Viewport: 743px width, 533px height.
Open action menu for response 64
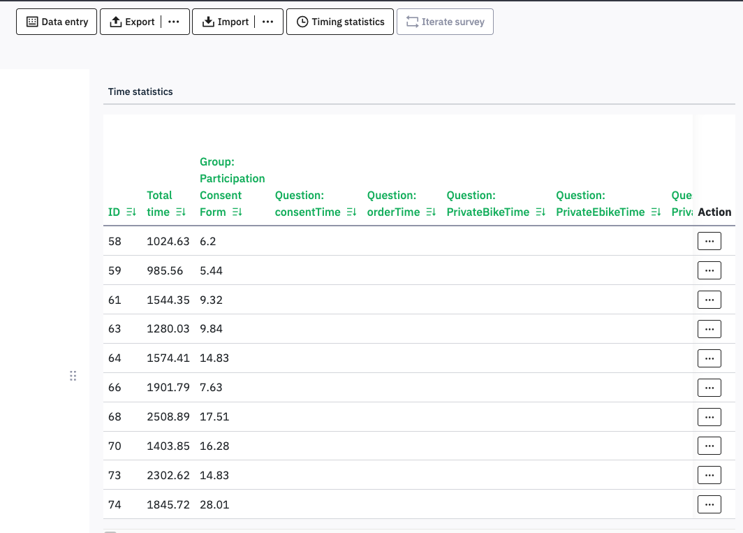pos(709,358)
